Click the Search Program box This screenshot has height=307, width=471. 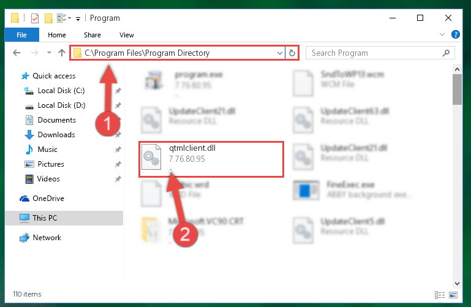380,53
